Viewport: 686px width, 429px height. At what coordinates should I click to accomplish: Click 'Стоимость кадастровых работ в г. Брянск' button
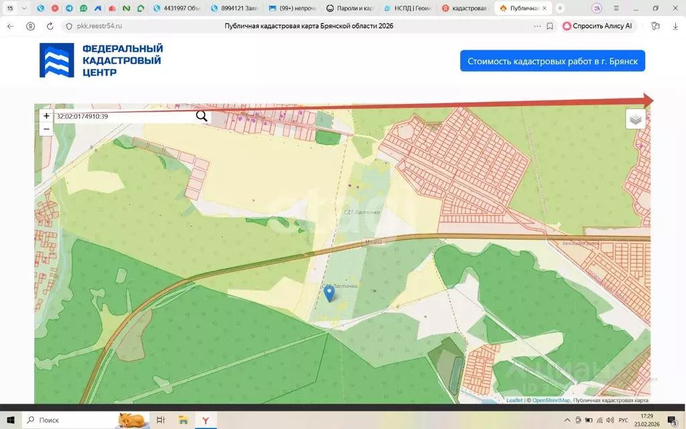[x=552, y=61]
